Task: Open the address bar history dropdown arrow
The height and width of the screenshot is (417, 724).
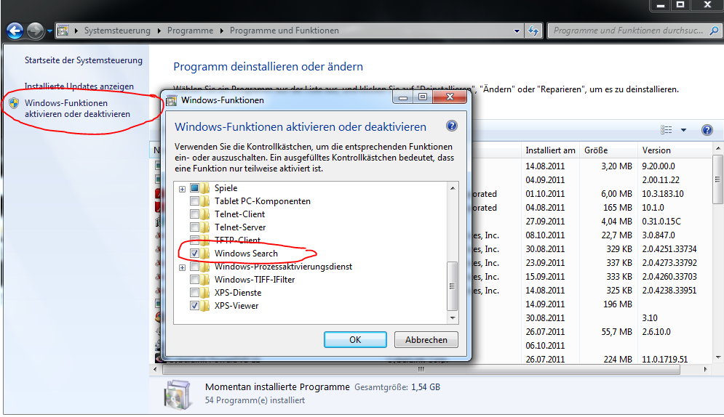Action: tap(517, 31)
